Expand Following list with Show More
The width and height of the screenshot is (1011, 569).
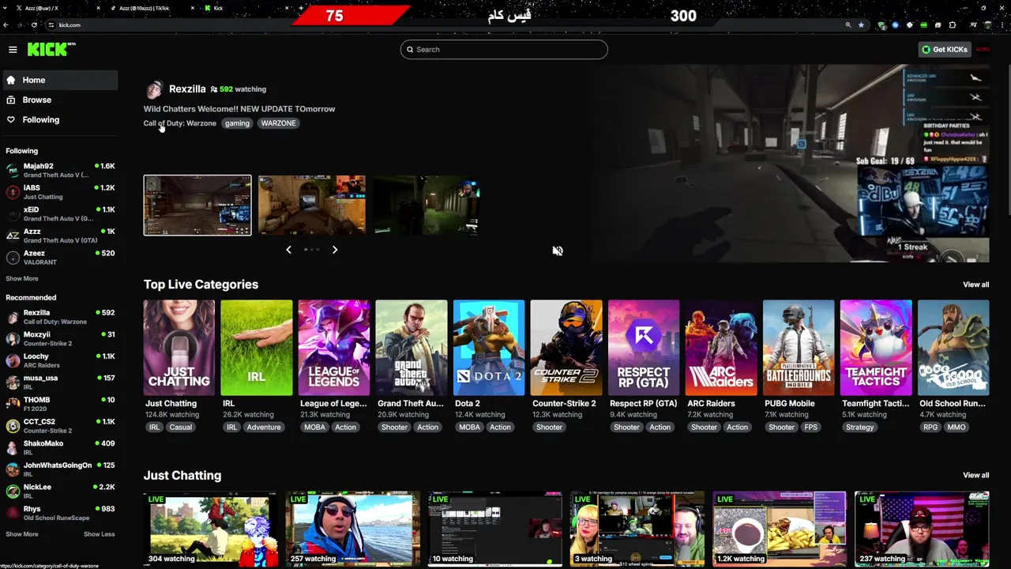pos(22,278)
